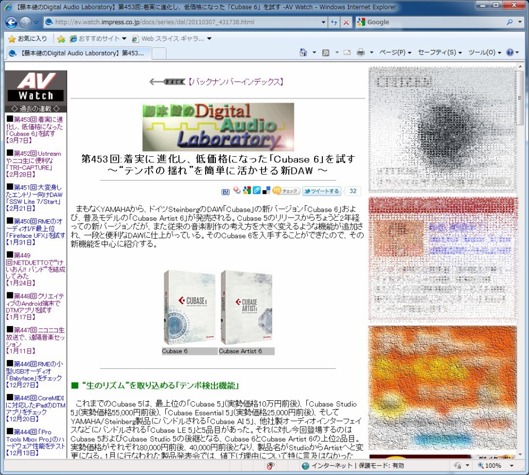Click the tweet count 32 bubble
The height and width of the screenshot is (475, 529).
click(x=352, y=191)
